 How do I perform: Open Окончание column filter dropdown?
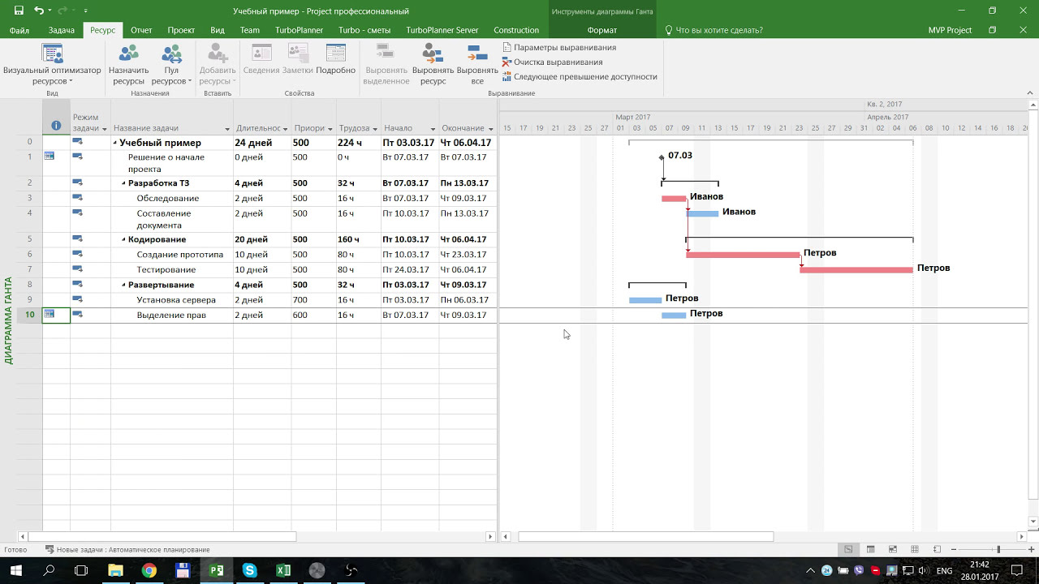(x=491, y=129)
